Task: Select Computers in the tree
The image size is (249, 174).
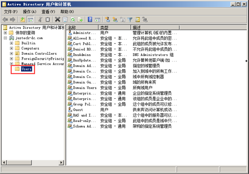Action: [x=30, y=48]
